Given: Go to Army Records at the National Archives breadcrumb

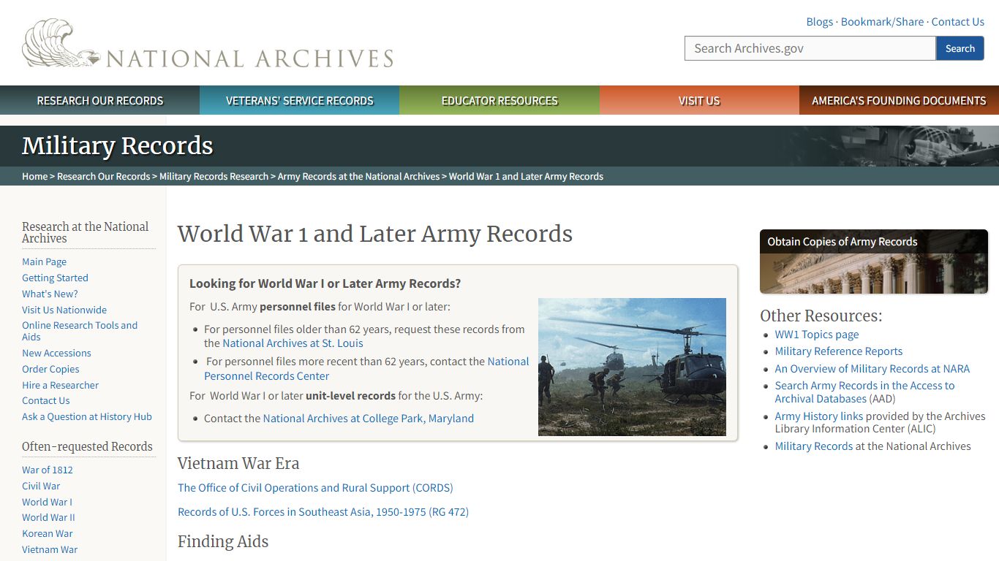Looking at the screenshot, I should coord(358,176).
